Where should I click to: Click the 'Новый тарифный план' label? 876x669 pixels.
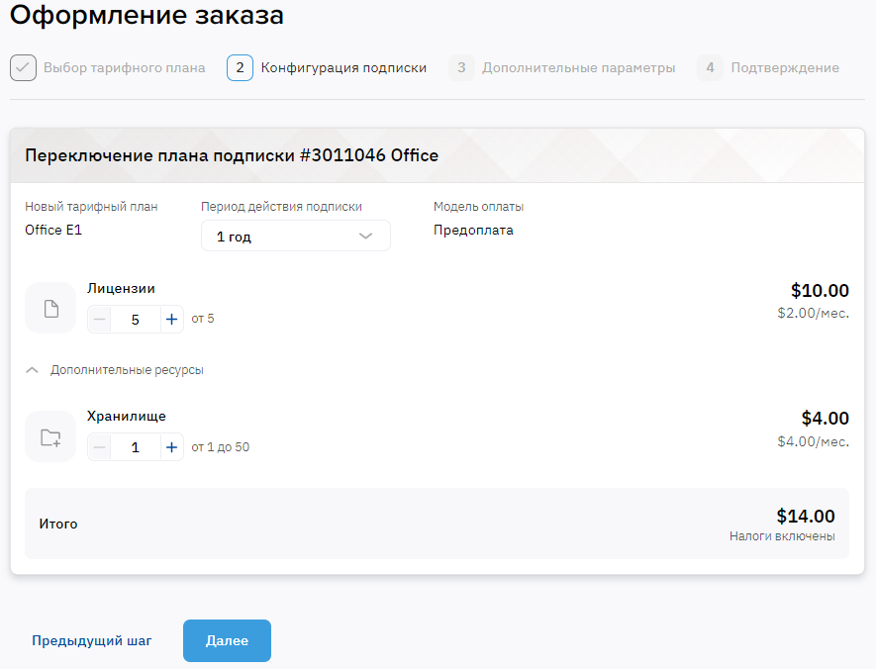point(92,207)
